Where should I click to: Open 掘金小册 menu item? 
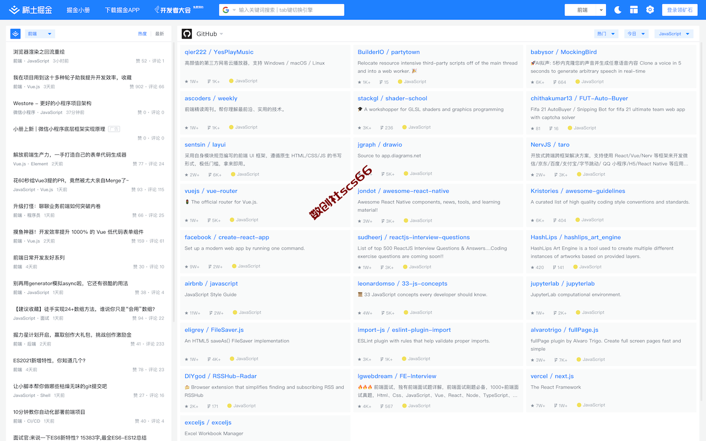click(x=78, y=10)
